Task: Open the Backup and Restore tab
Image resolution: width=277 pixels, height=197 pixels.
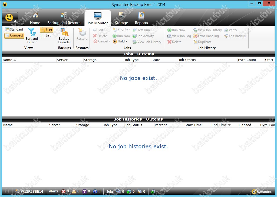Action: coord(64,19)
